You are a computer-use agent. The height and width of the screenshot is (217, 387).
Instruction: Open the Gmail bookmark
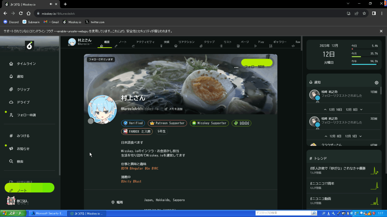pos(51,22)
